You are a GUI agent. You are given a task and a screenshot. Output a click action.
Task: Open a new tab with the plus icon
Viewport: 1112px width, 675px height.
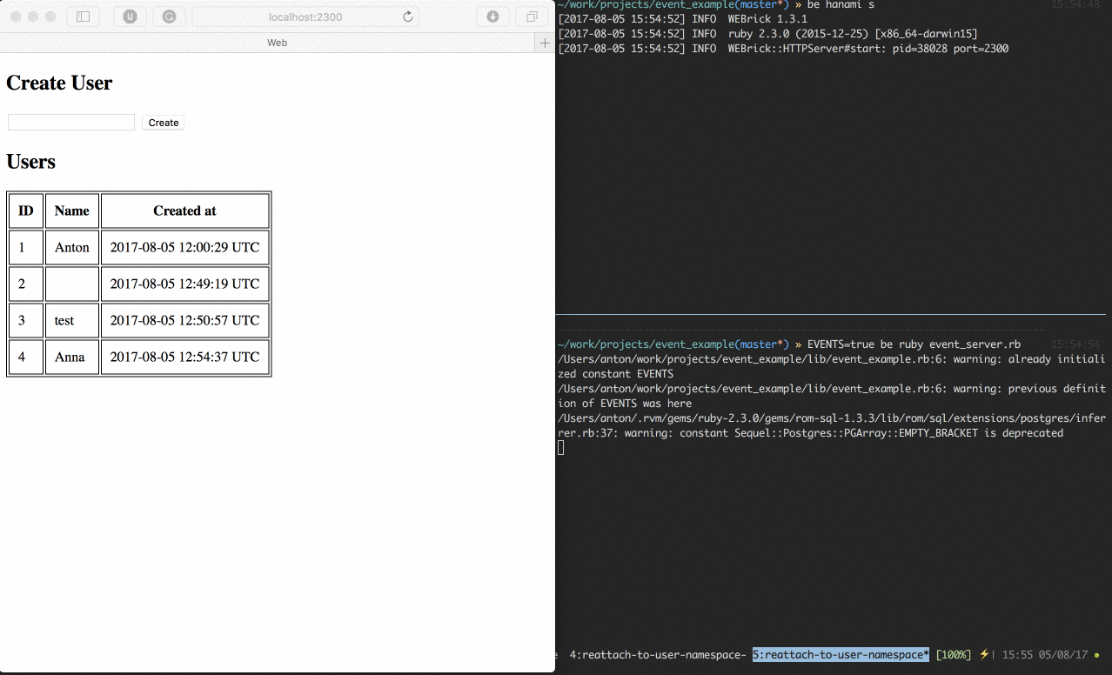pyautogui.click(x=545, y=41)
